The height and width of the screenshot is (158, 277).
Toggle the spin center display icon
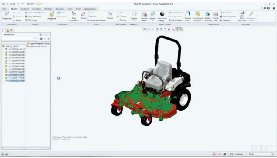coord(181,29)
